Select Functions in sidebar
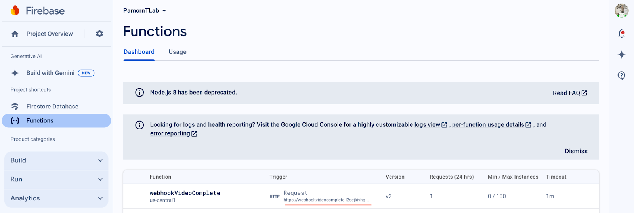 pos(56,121)
